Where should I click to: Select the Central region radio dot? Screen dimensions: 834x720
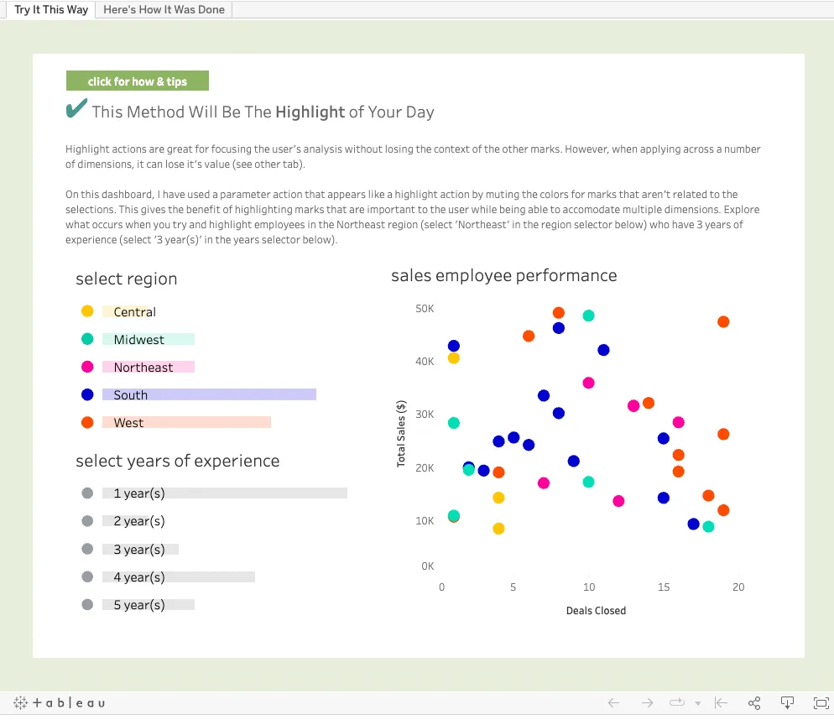click(87, 311)
